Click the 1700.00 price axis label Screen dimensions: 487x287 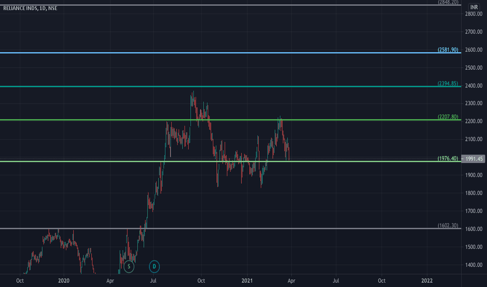[x=473, y=211]
